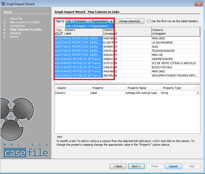Click the 'Connectivity' step

[x=17, y=26]
